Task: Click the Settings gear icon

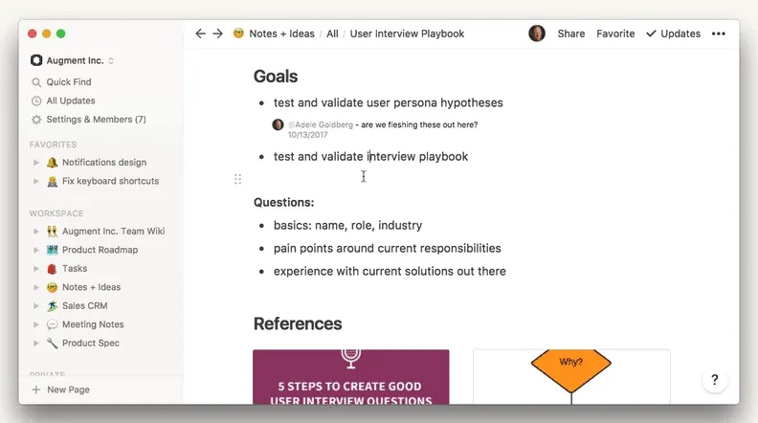Action: (x=36, y=120)
